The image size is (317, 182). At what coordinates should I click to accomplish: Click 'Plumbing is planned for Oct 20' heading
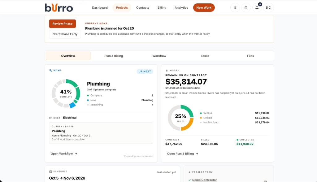coord(109,28)
